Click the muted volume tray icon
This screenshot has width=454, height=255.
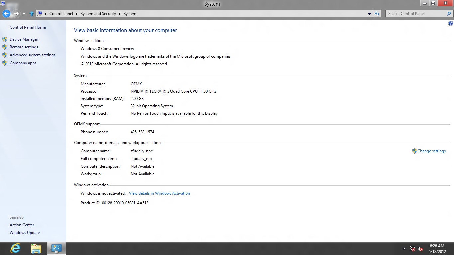[x=420, y=249]
